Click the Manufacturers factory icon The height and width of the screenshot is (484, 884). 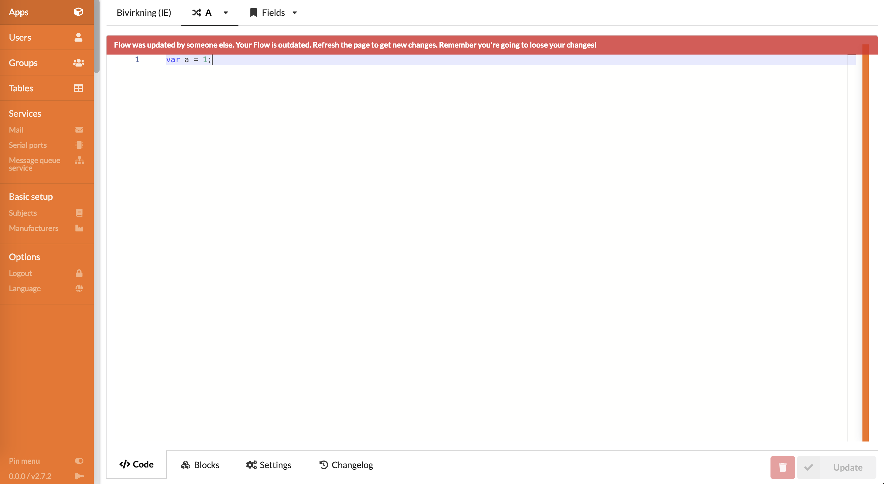coord(79,228)
